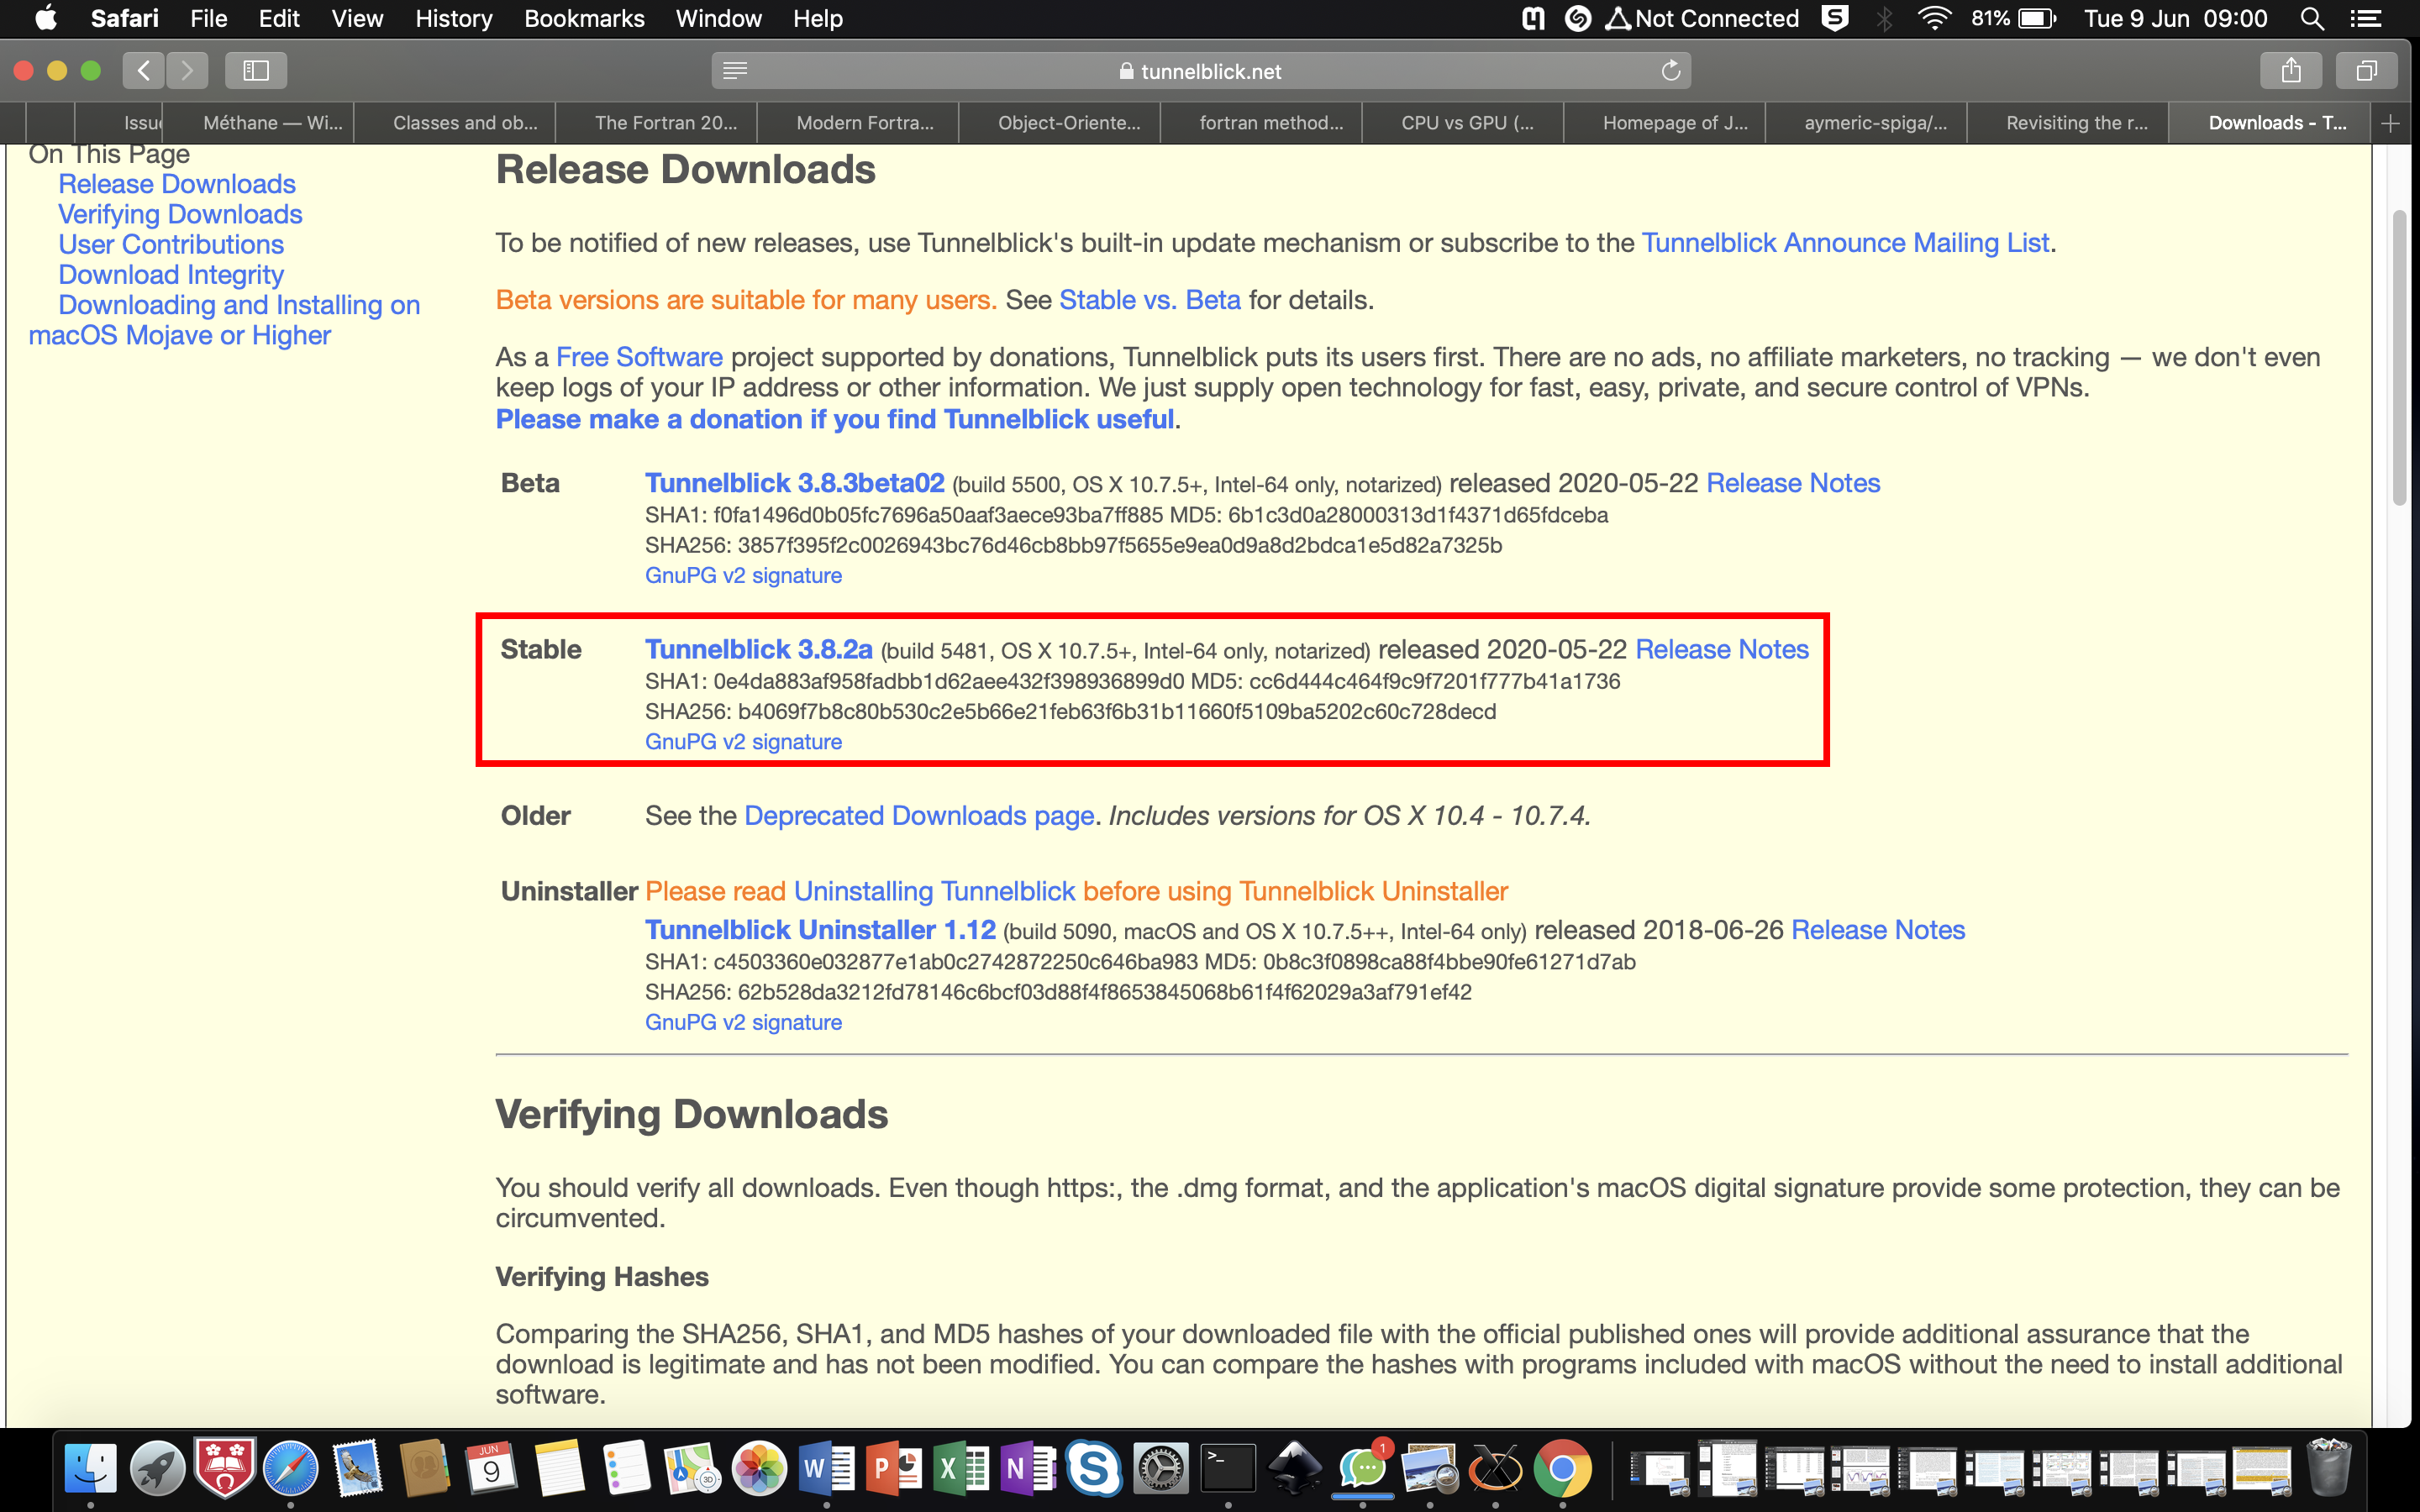The image size is (2420, 1512).
Task: Open Photos from the Dock
Action: [x=759, y=1468]
